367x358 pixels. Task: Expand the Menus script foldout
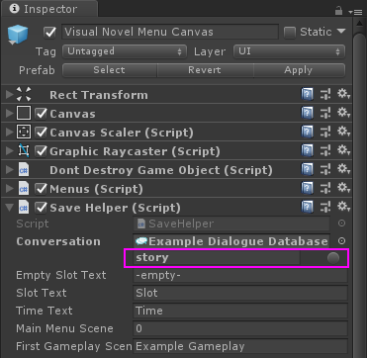tap(9, 189)
